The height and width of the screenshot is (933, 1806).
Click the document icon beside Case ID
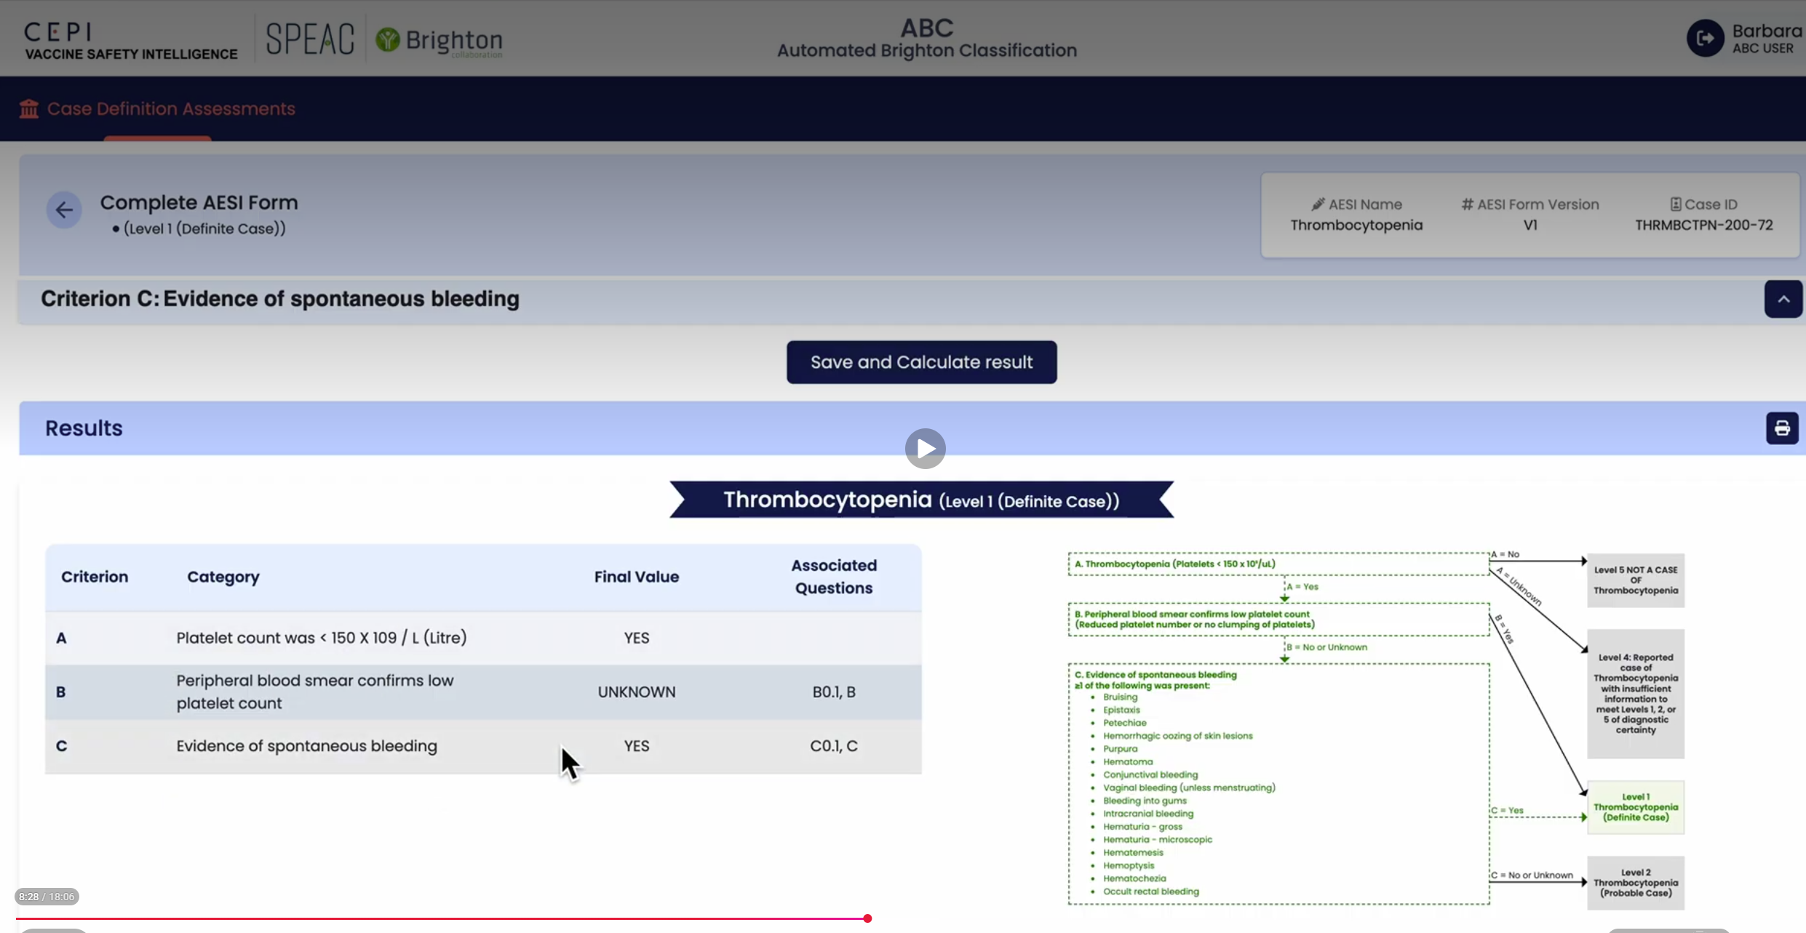point(1676,204)
